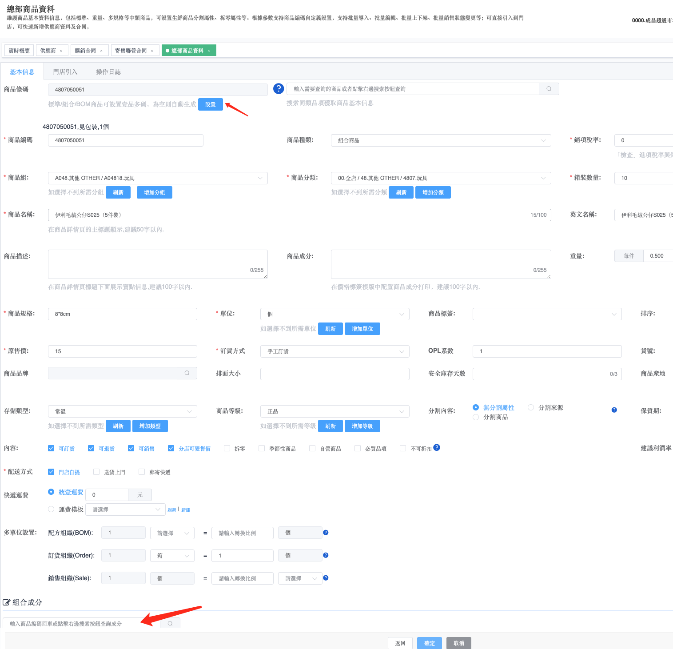Click help icon on 配方組織(BOM) row

pyautogui.click(x=326, y=533)
